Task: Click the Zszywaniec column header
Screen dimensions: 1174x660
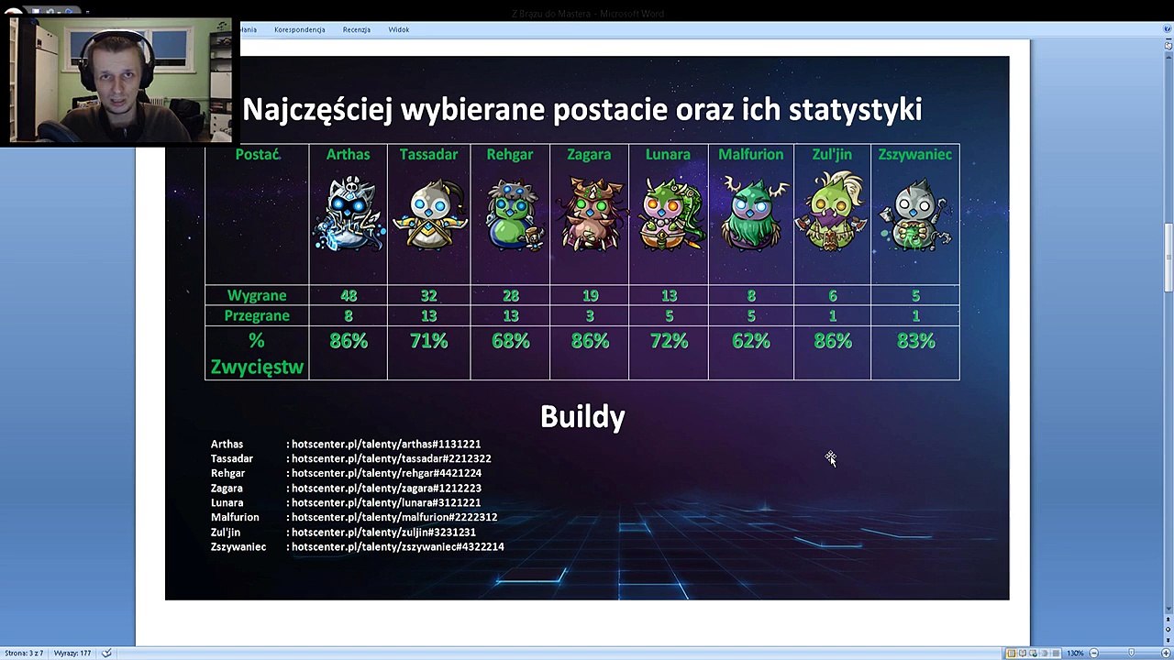Action: coord(915,155)
